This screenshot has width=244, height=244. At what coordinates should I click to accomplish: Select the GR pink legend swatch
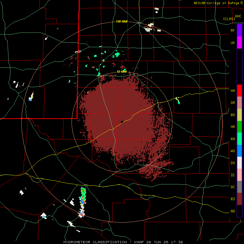[239, 103]
